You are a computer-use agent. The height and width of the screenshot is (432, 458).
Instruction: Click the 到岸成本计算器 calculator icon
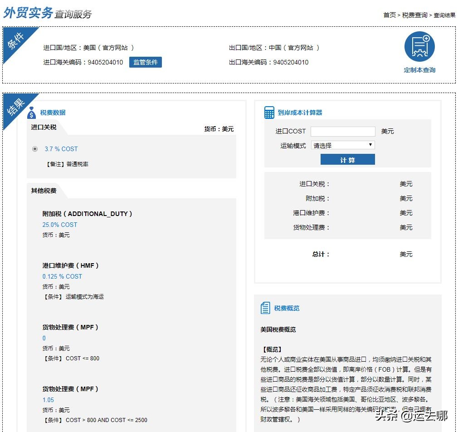(269, 112)
